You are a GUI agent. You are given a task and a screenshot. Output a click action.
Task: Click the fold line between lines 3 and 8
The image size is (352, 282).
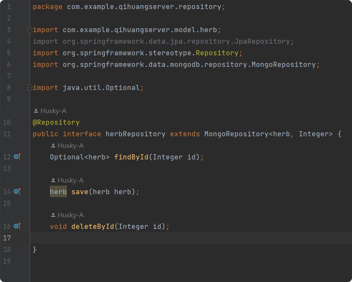(29, 58)
